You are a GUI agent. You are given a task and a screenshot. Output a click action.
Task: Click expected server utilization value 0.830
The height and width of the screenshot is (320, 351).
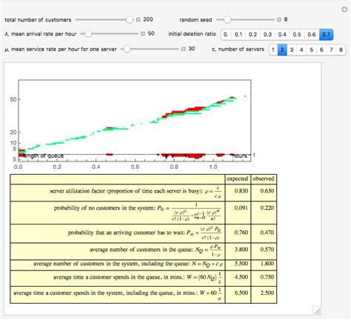tap(241, 191)
